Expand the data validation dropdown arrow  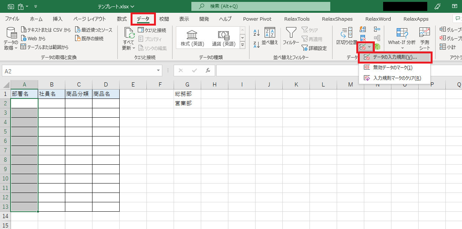click(x=369, y=47)
